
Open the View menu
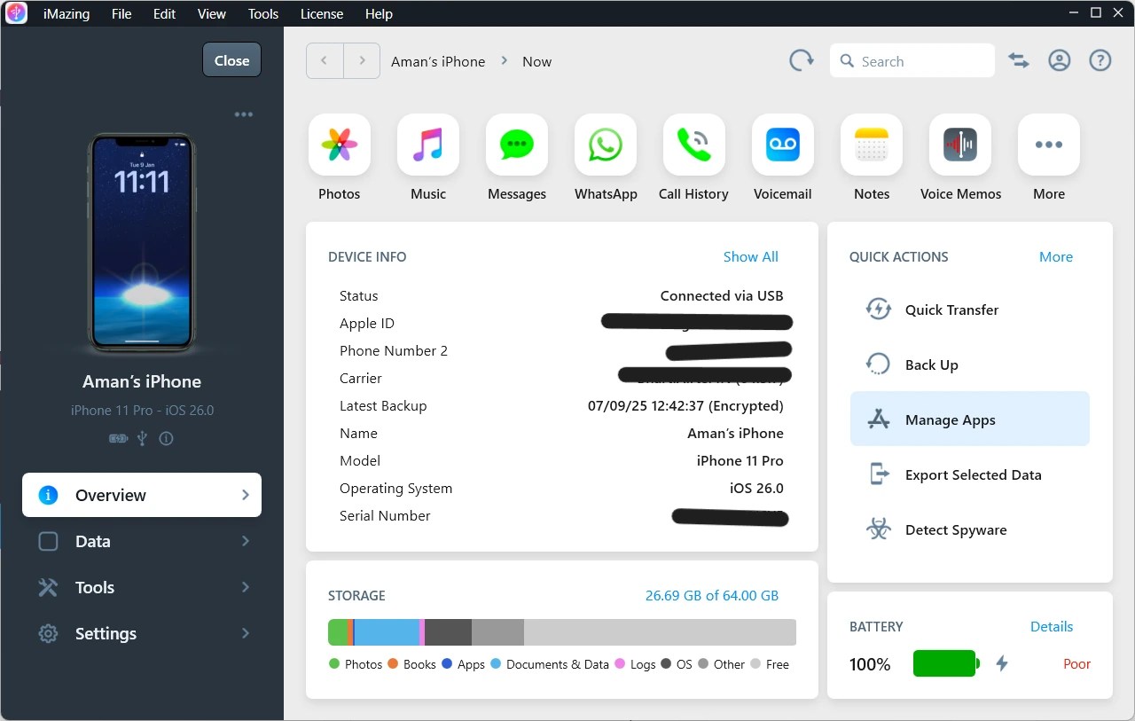click(212, 13)
